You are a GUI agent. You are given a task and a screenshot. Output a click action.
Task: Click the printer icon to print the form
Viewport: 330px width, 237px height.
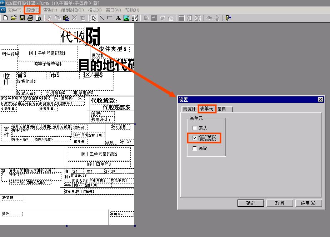pos(30,18)
